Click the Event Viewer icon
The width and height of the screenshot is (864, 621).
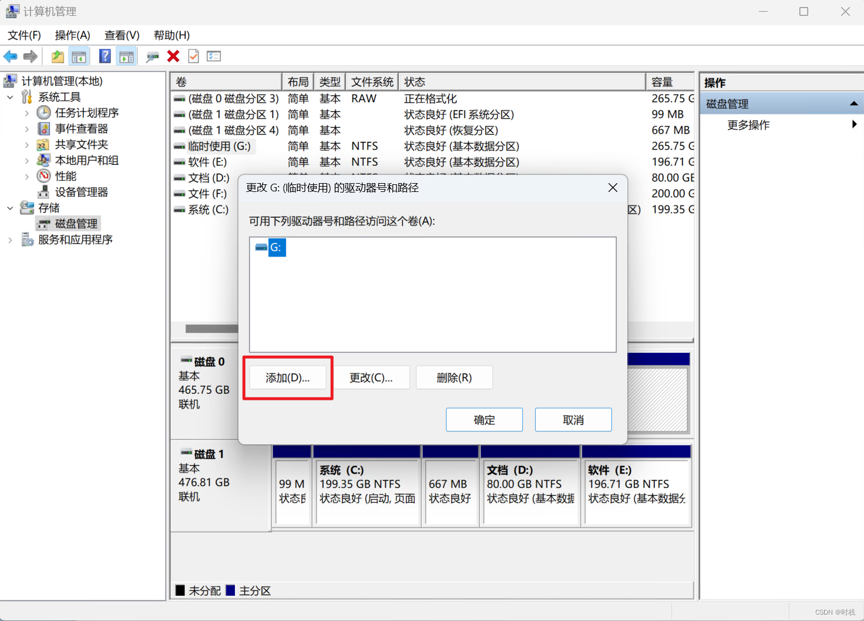pos(44,129)
